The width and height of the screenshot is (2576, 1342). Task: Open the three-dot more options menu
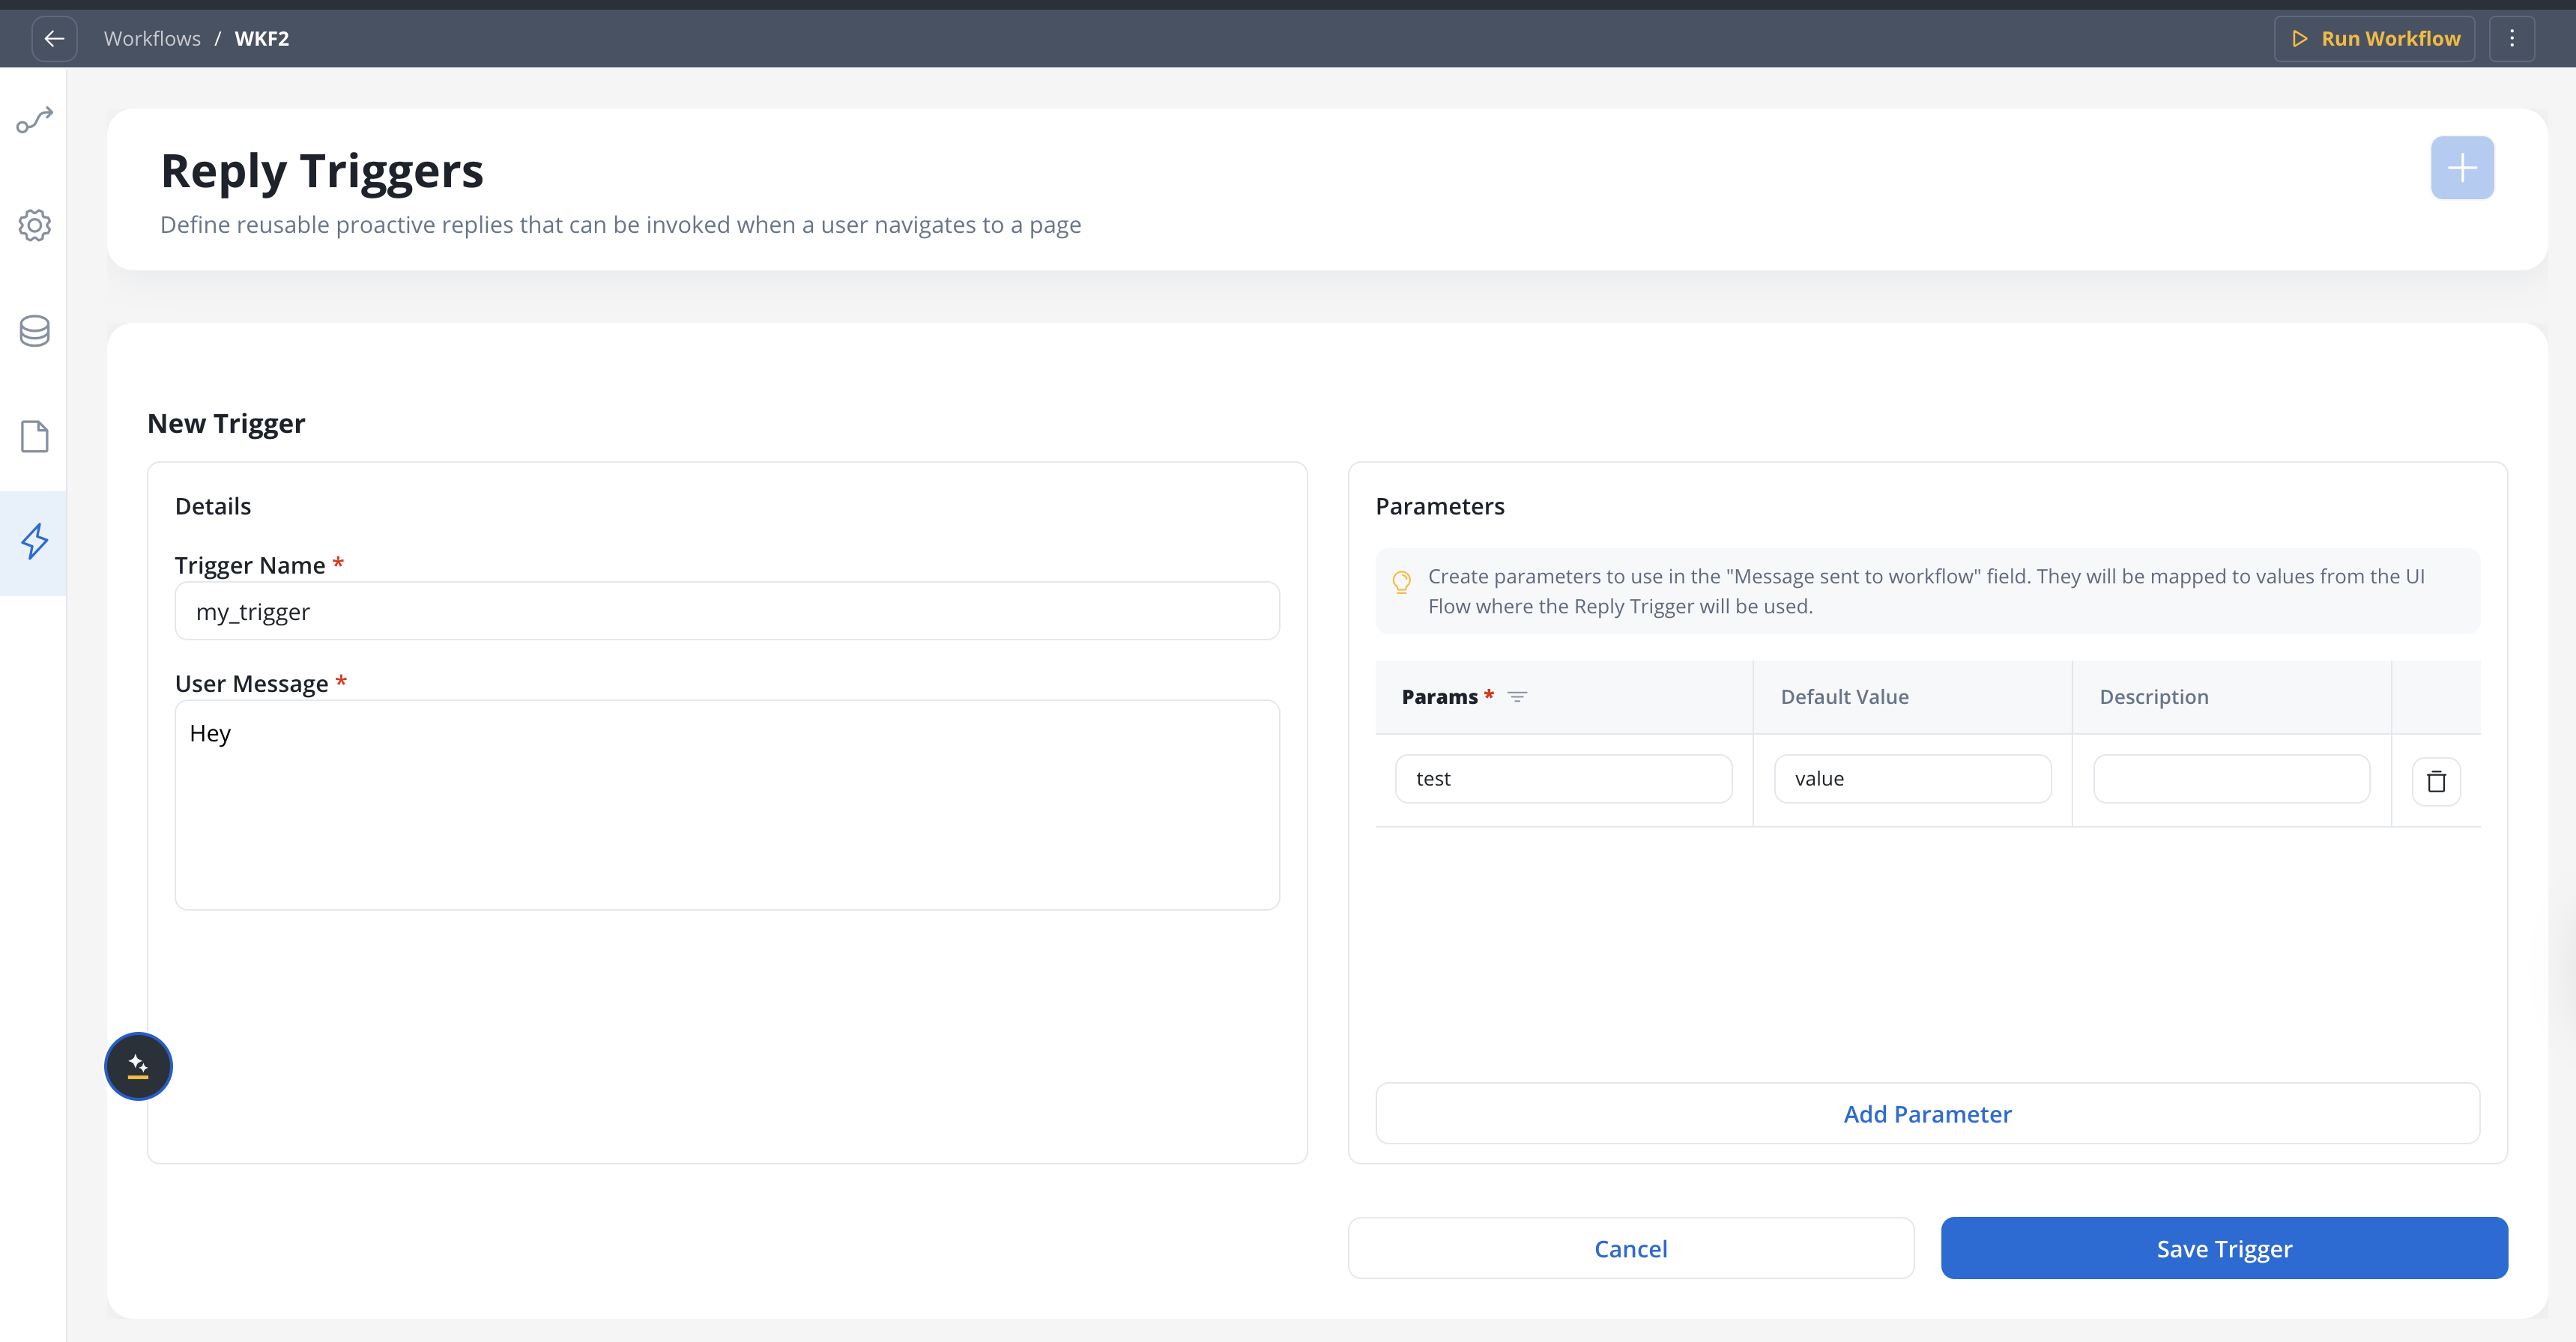[2511, 38]
